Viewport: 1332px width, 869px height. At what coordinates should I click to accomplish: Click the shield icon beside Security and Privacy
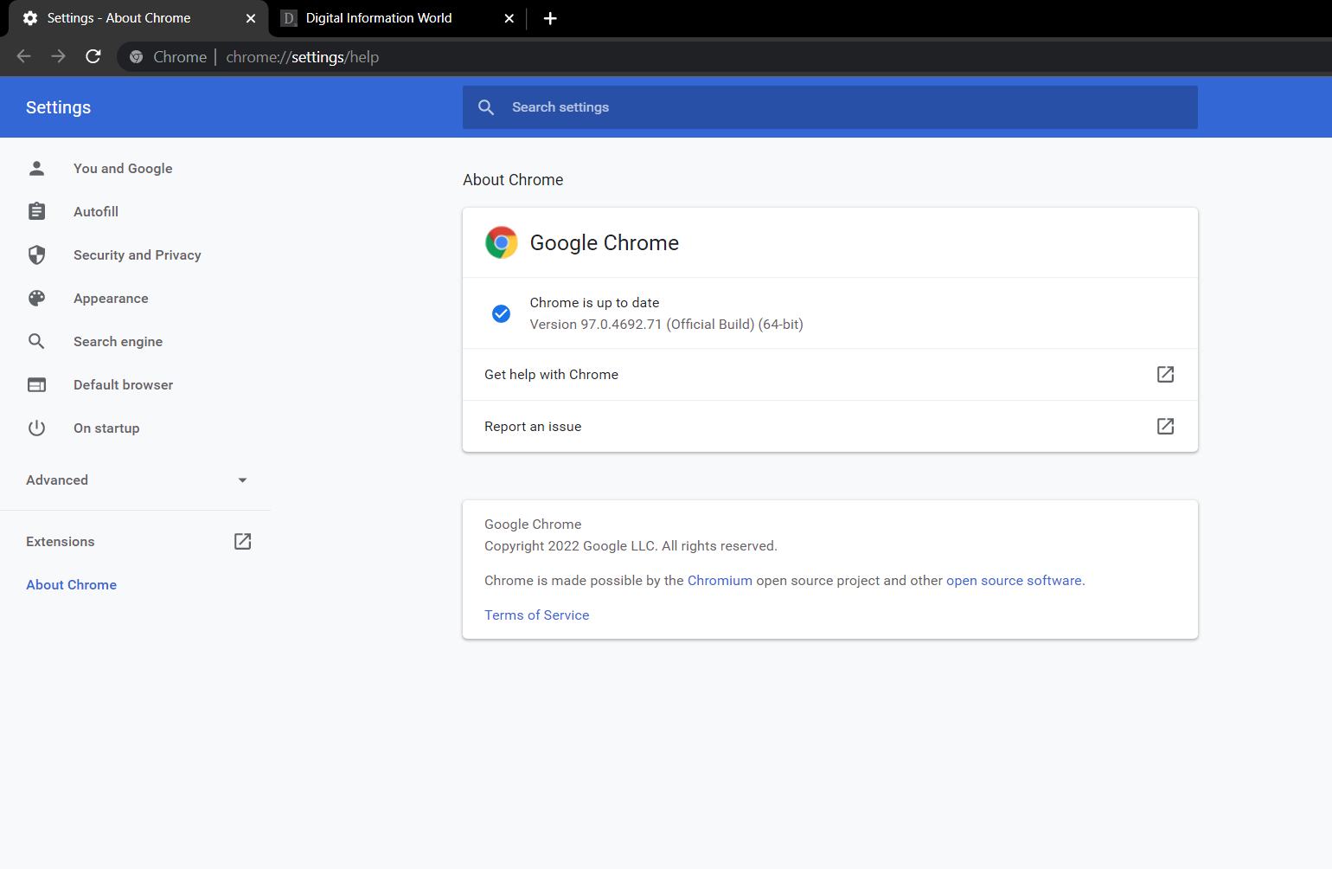pos(36,254)
